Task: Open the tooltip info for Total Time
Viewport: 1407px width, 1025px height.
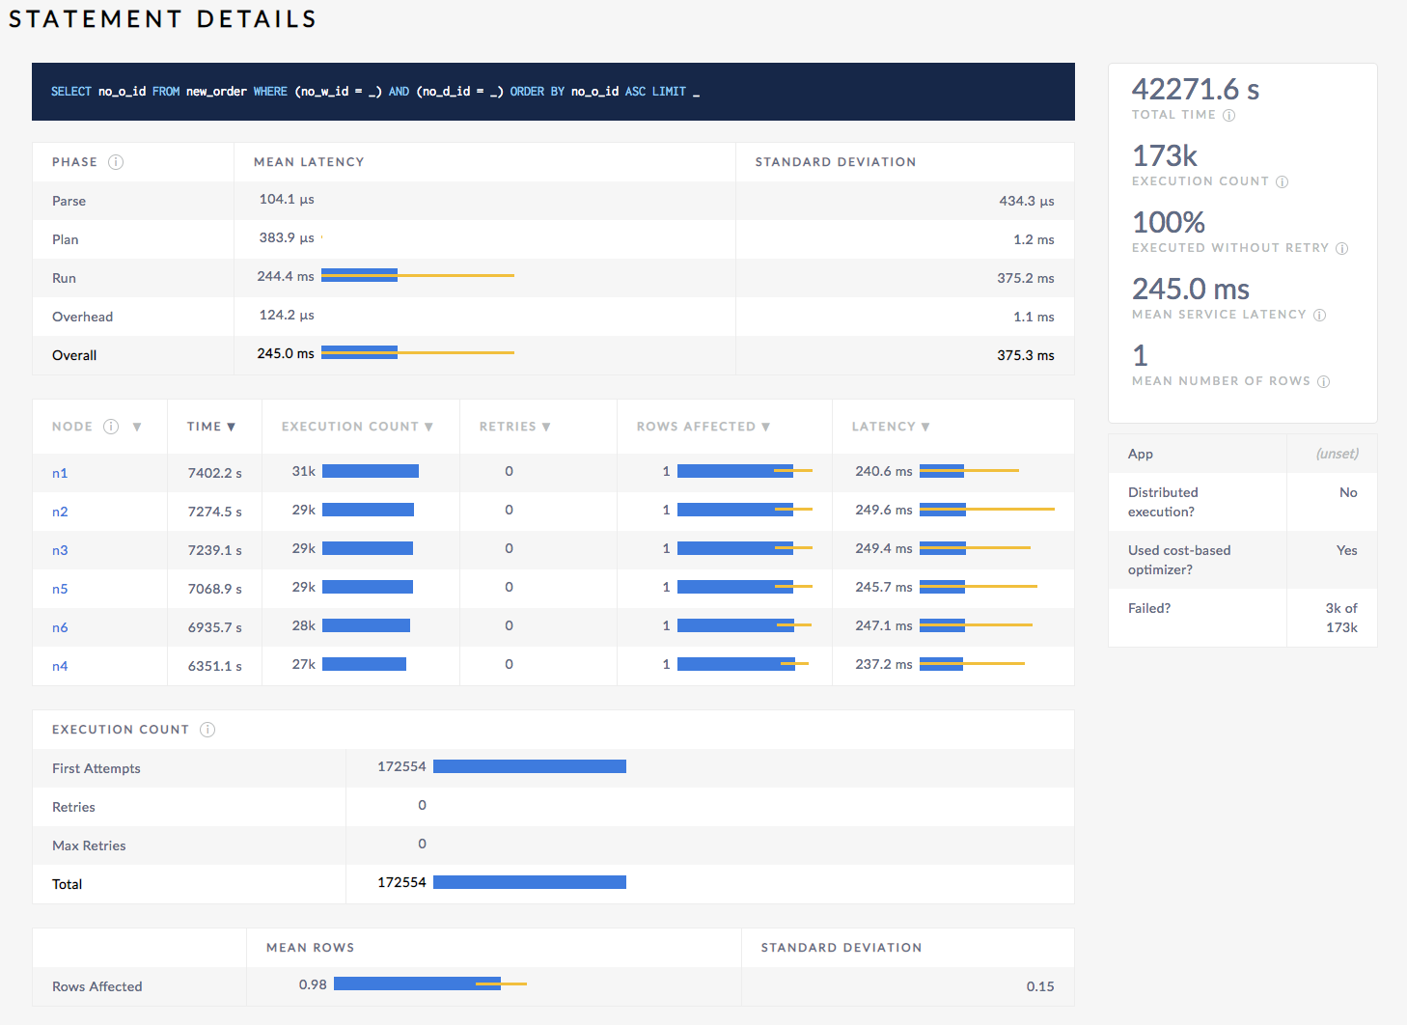Action: tap(1229, 115)
